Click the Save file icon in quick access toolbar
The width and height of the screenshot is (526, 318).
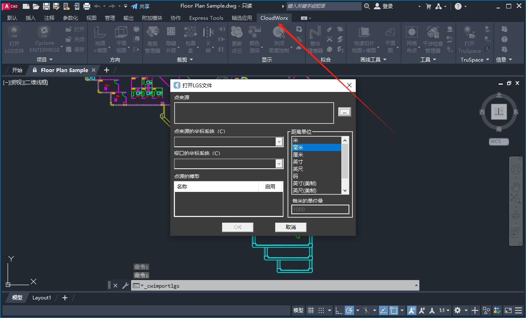pyautogui.click(x=46, y=6)
